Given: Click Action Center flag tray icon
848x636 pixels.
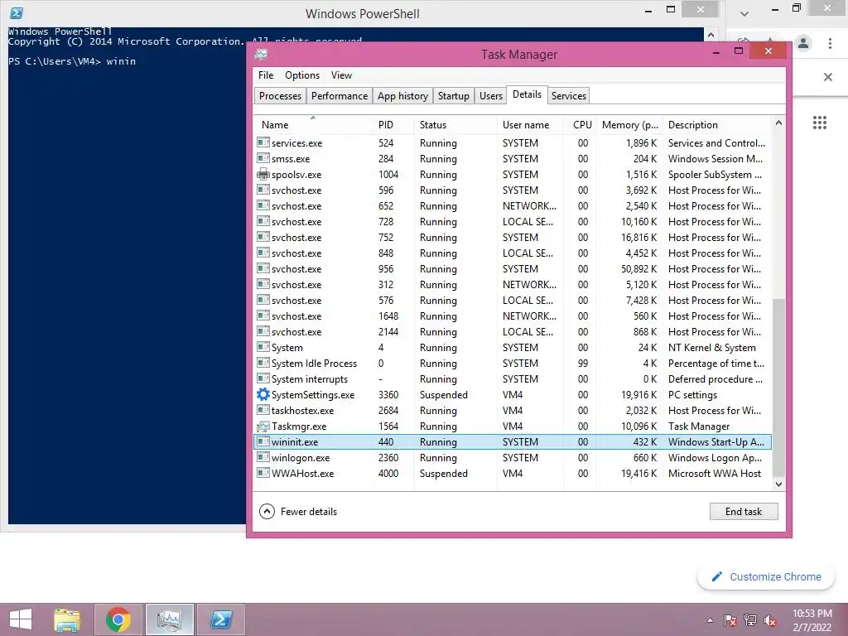Looking at the screenshot, I should [730, 620].
